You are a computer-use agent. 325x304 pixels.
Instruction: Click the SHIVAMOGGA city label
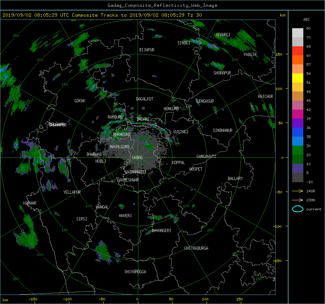click(x=135, y=272)
